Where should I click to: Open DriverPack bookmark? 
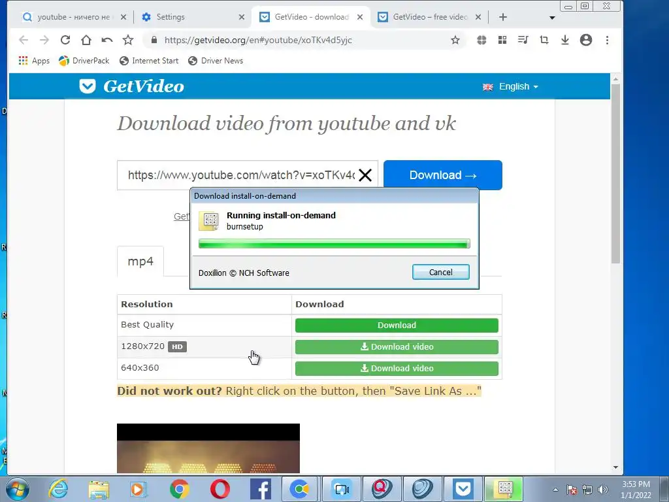[84, 61]
